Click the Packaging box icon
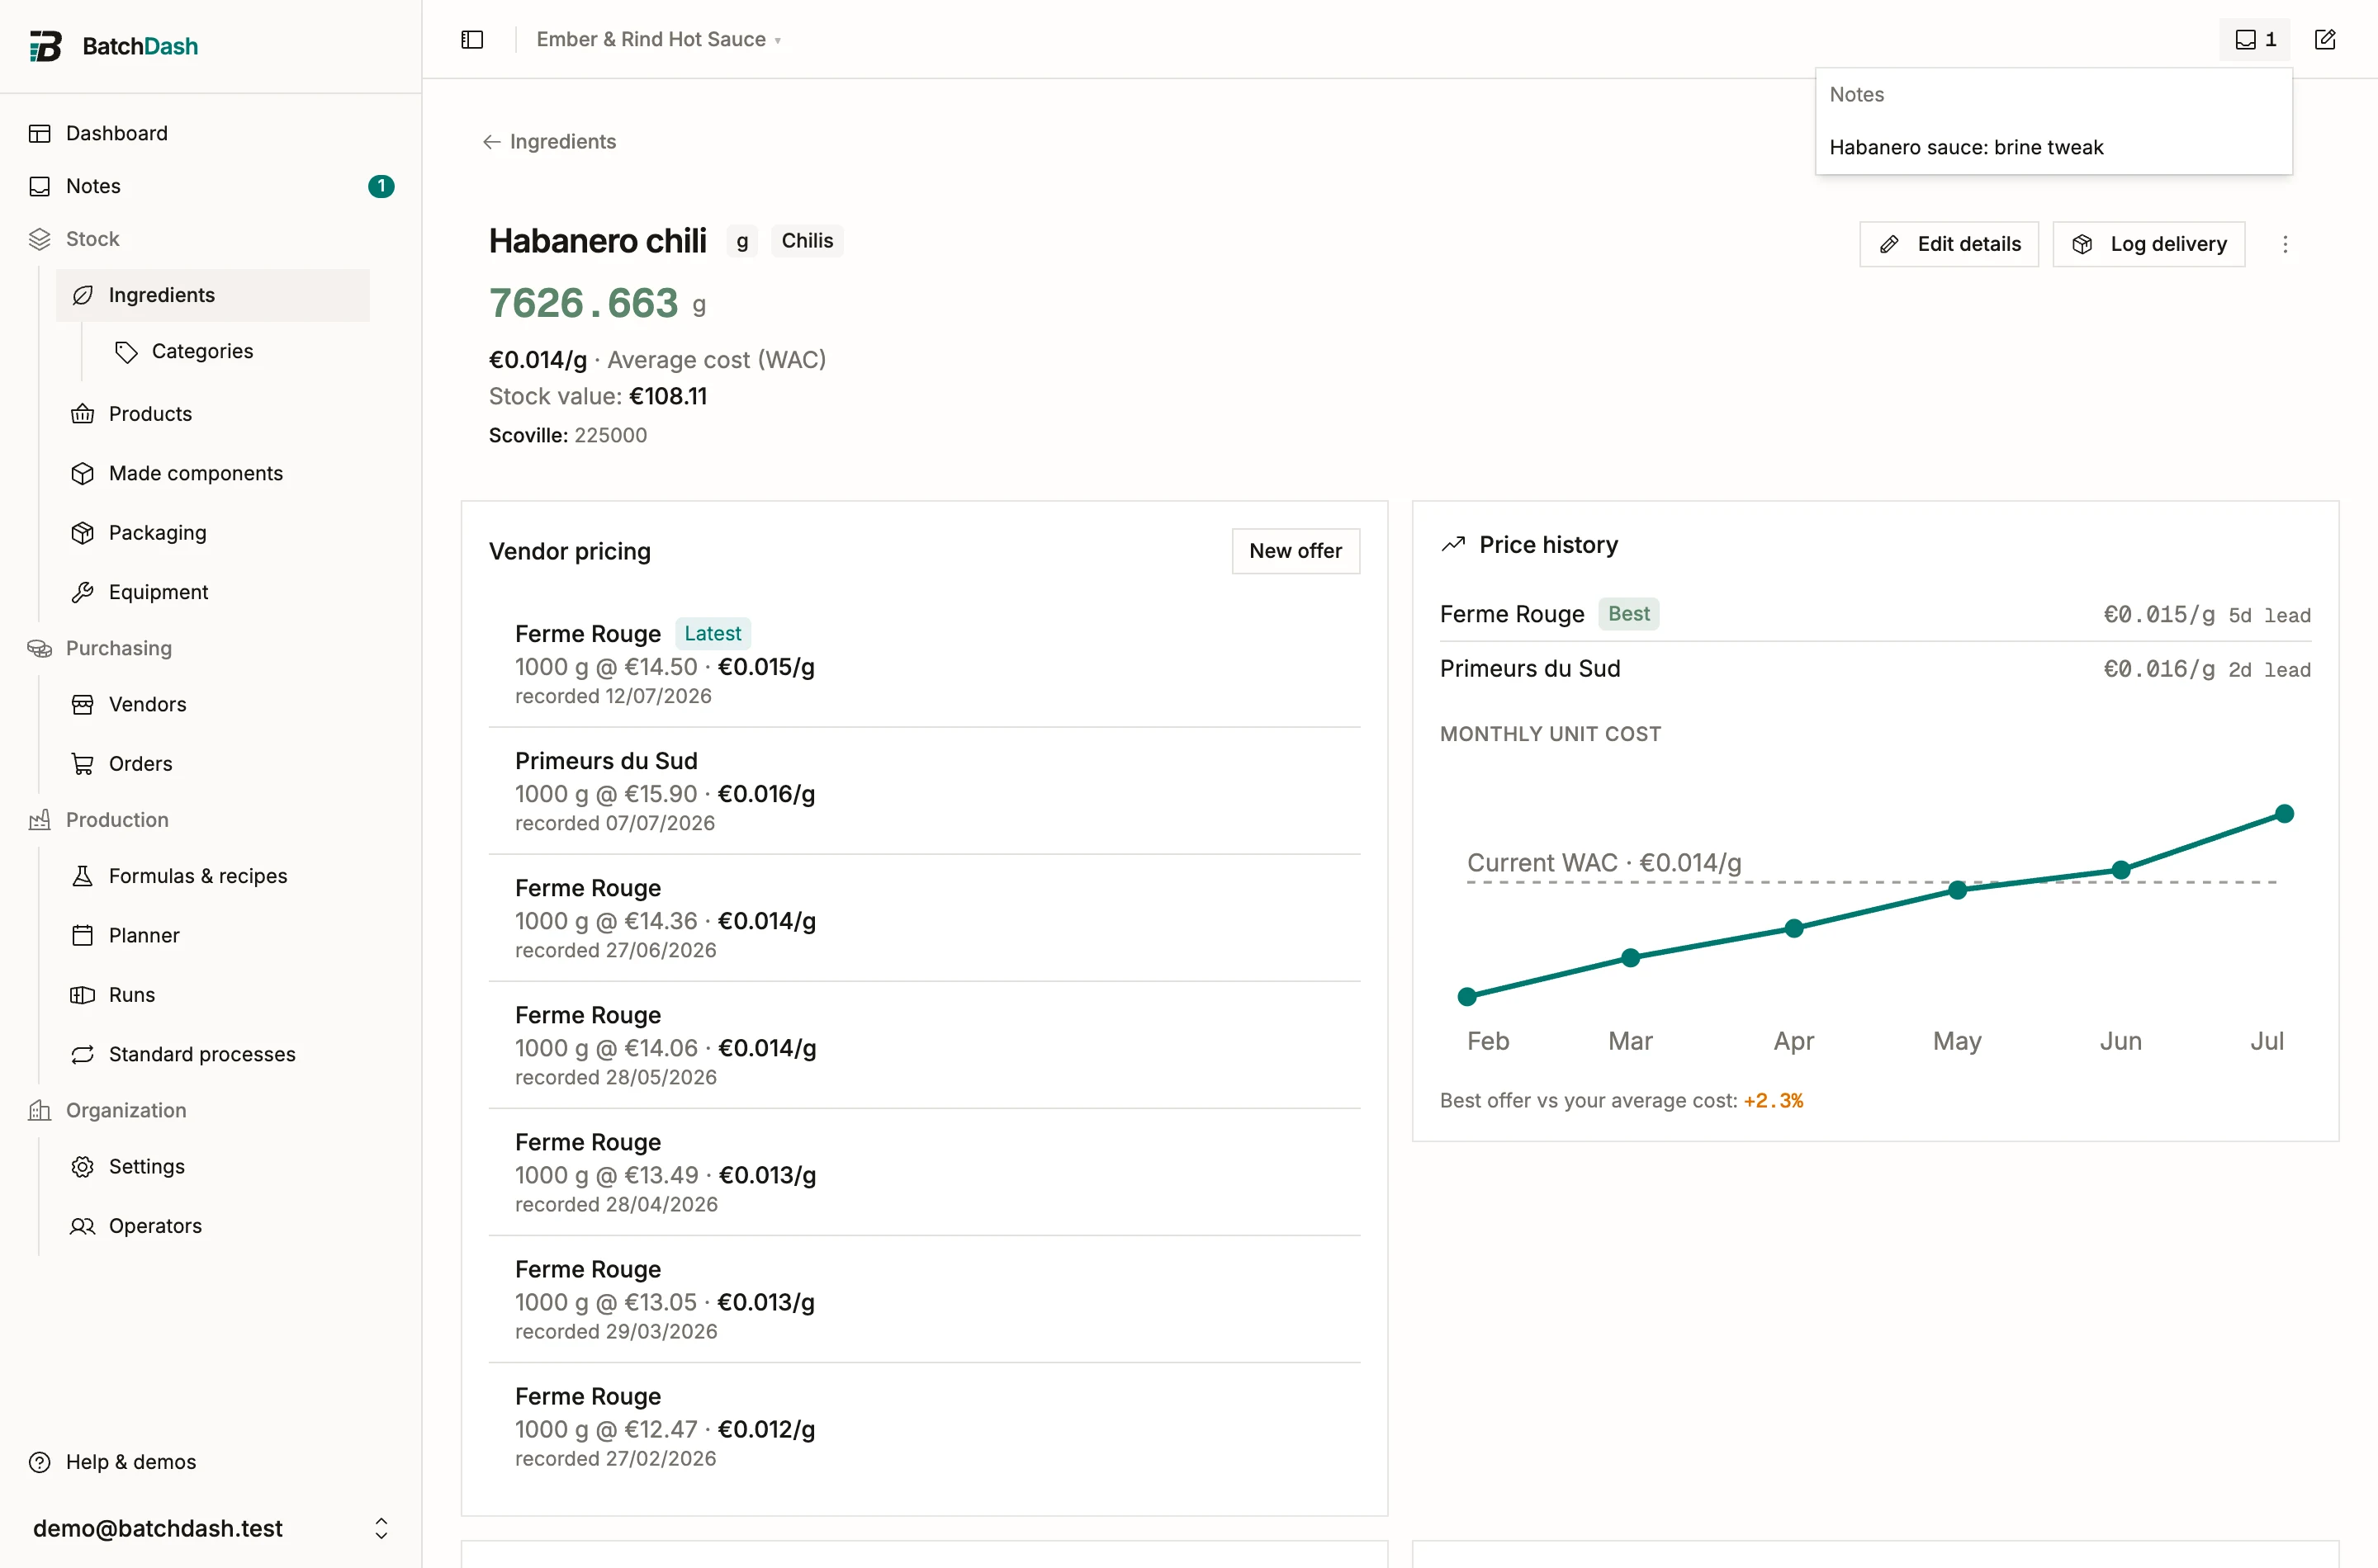This screenshot has height=1568, width=2378. pyautogui.click(x=83, y=533)
